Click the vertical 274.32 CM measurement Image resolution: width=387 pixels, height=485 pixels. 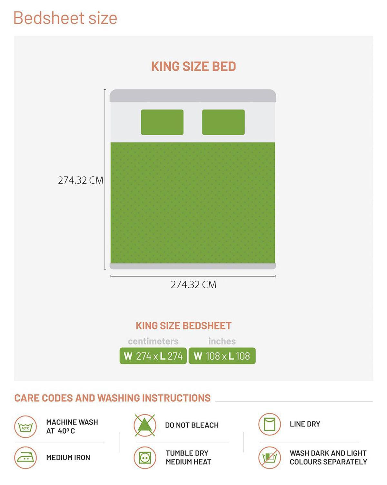(x=81, y=180)
